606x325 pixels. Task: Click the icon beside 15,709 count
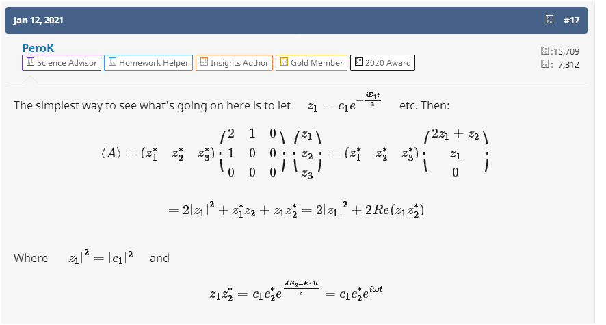545,51
